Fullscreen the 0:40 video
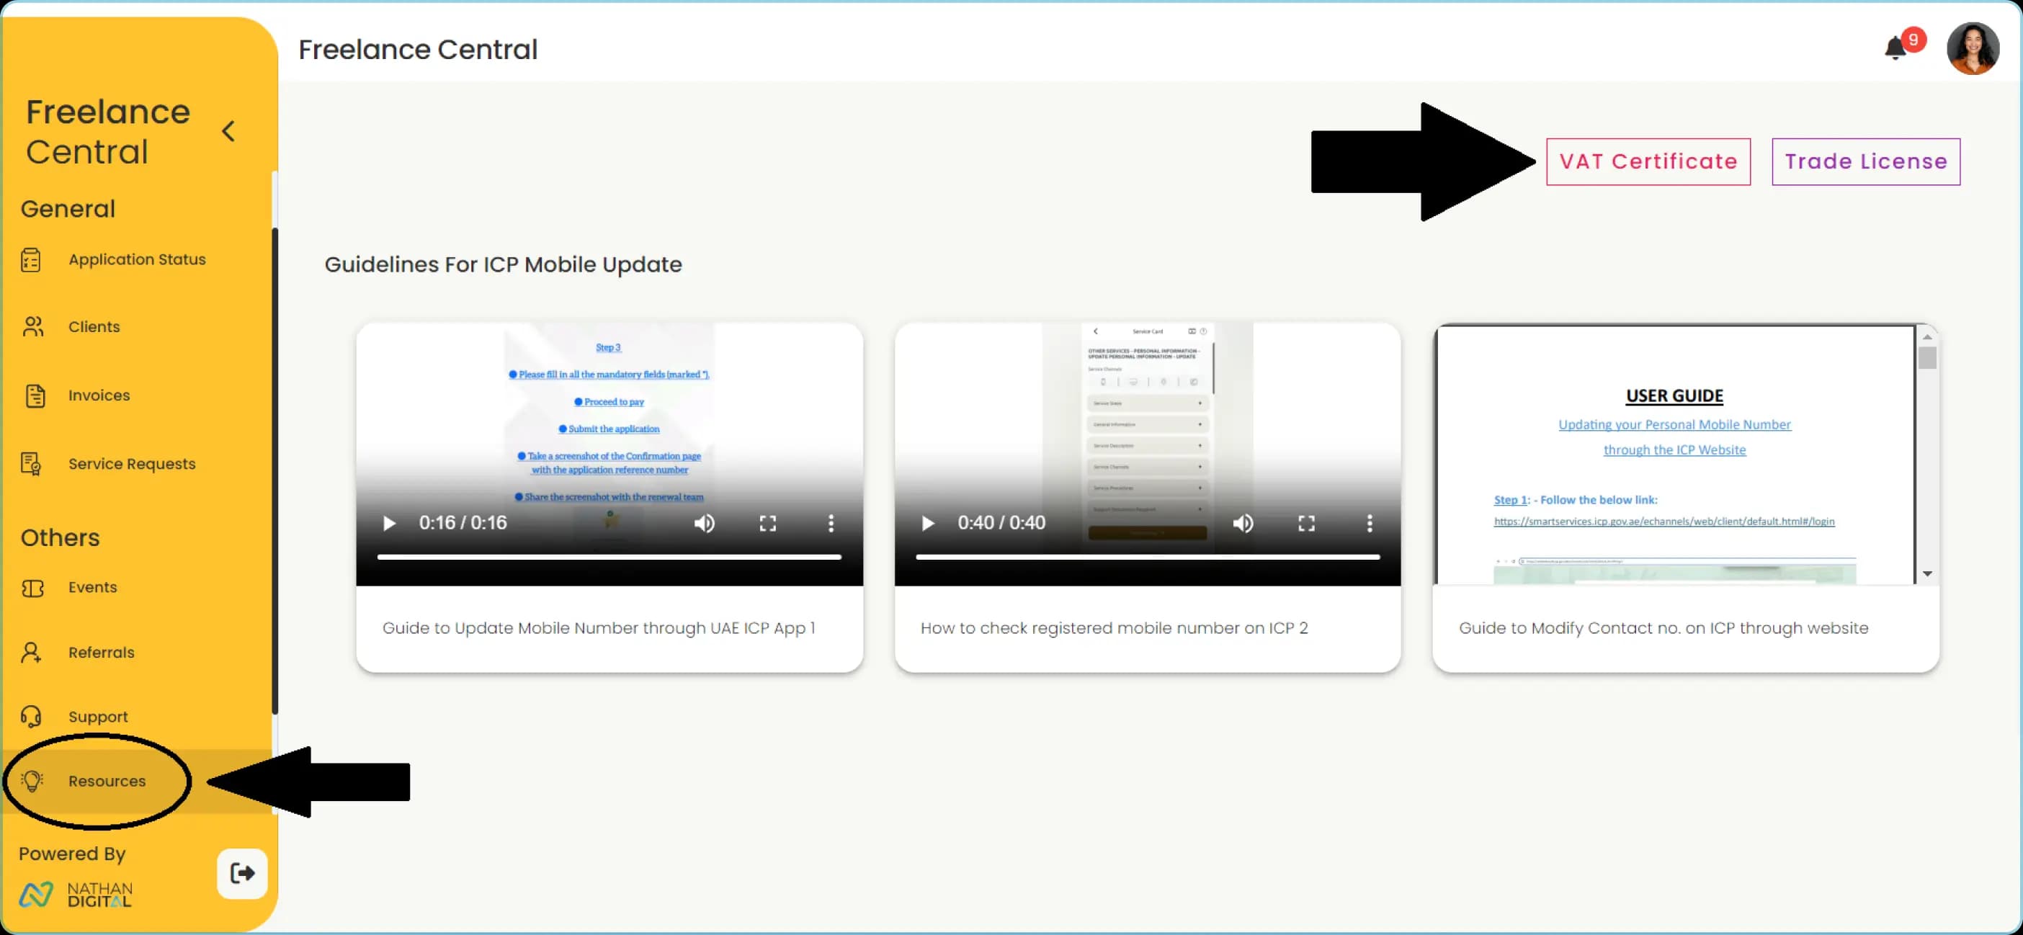Viewport: 2023px width, 935px height. [1307, 524]
